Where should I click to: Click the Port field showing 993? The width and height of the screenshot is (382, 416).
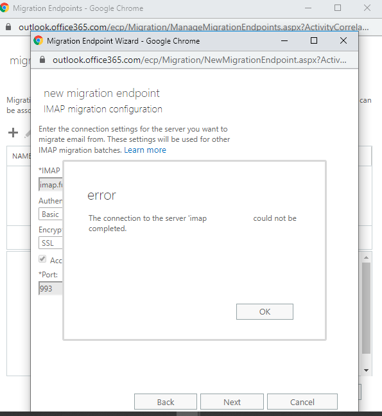(x=51, y=288)
